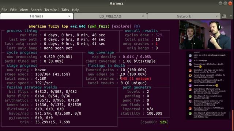Click the exec speed value 7921/sec
Screen dimensions: 234x131
[x=44, y=83]
